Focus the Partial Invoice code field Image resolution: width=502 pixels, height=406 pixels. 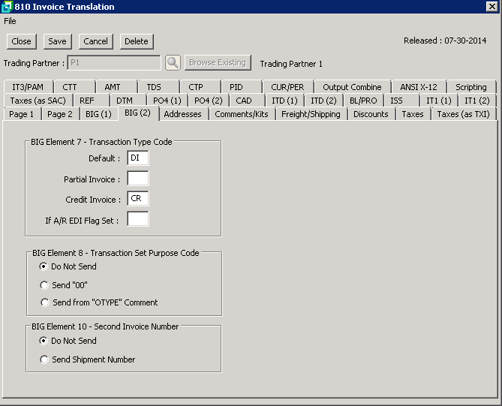(138, 179)
